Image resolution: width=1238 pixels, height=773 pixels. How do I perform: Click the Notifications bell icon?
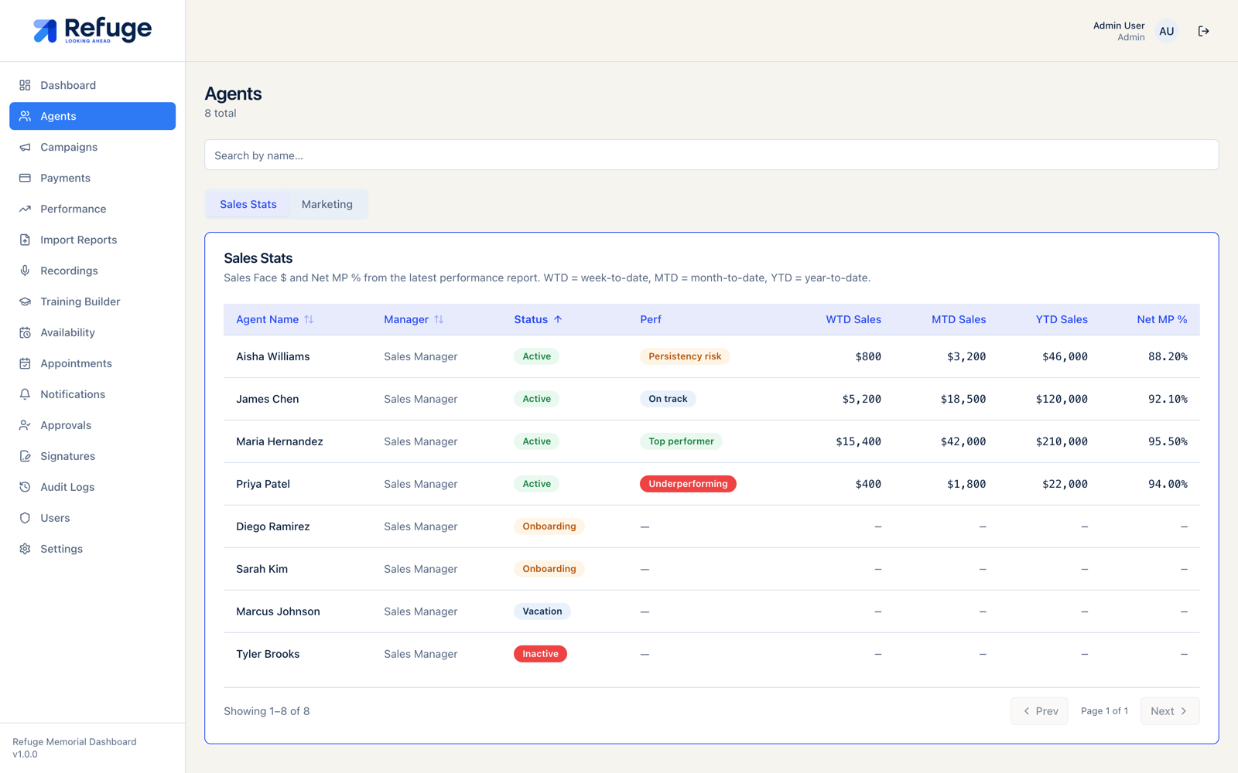(x=25, y=394)
